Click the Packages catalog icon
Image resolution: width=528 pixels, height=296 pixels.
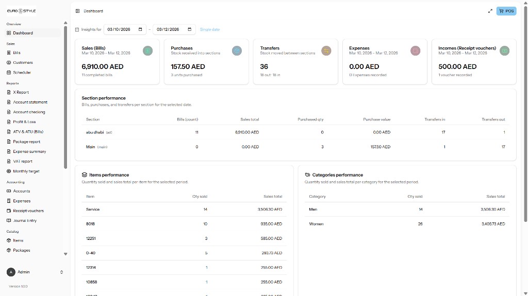click(x=9, y=250)
